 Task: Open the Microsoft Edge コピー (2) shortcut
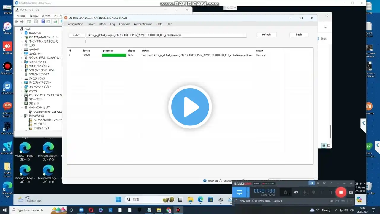click(x=25, y=152)
